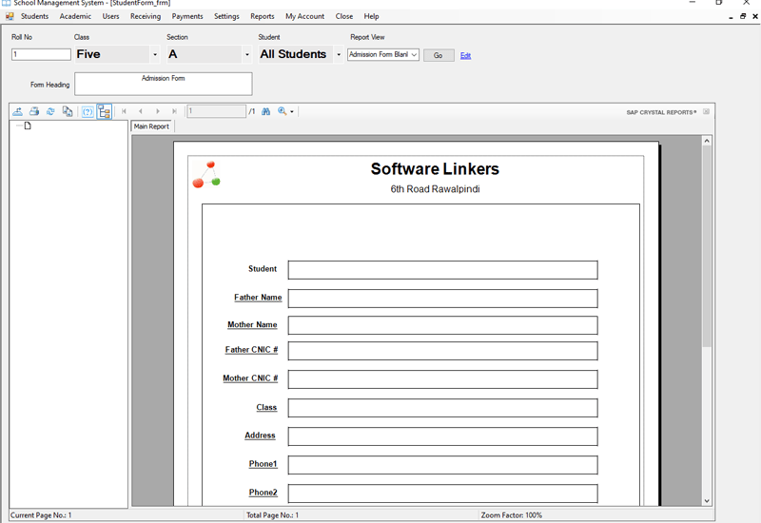The height and width of the screenshot is (523, 761).
Task: Open the My Account menu
Action: (304, 16)
